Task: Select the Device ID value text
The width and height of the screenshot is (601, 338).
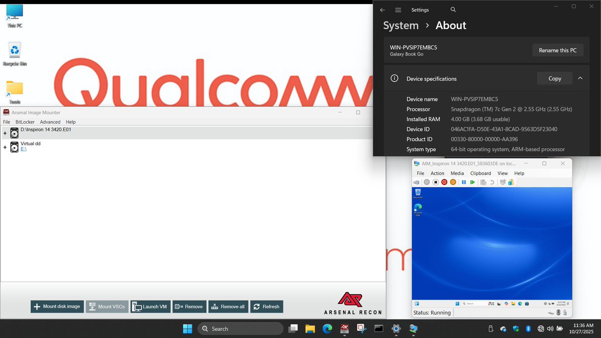Action: [504, 129]
